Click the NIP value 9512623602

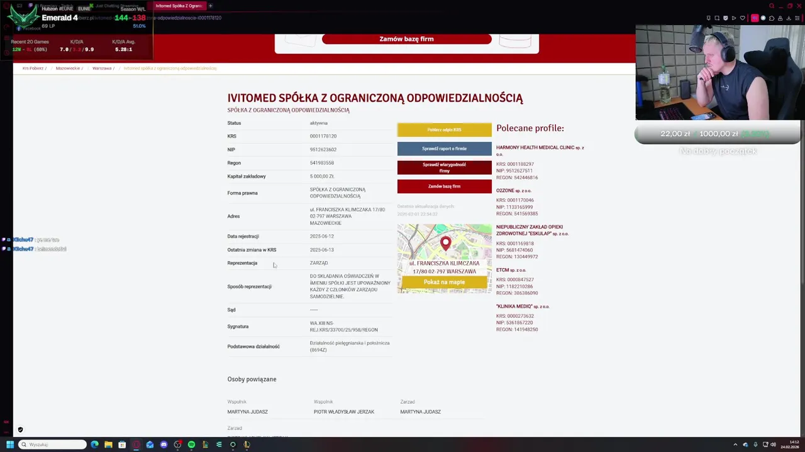(323, 149)
